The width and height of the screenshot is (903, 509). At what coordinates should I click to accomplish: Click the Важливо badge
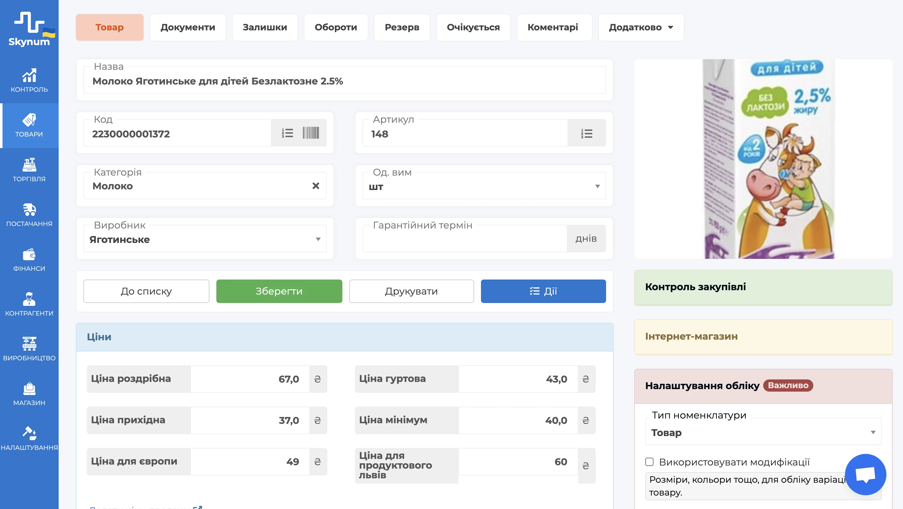[788, 385]
